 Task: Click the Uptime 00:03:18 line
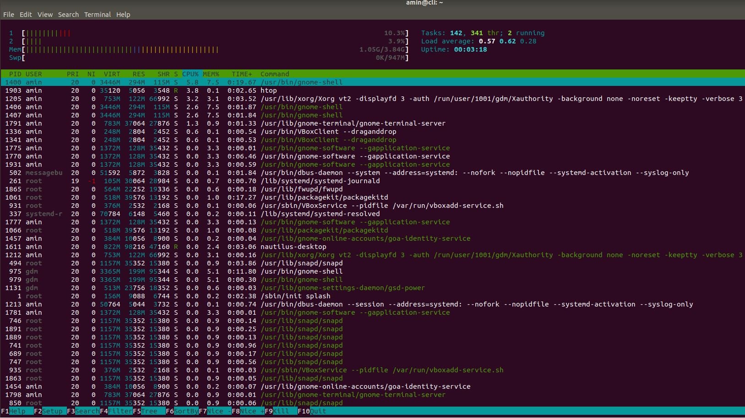coord(454,49)
